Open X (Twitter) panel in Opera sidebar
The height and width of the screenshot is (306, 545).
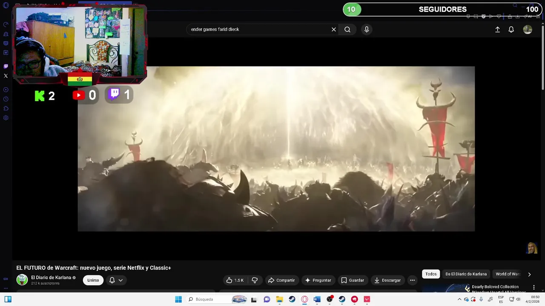pos(6,76)
